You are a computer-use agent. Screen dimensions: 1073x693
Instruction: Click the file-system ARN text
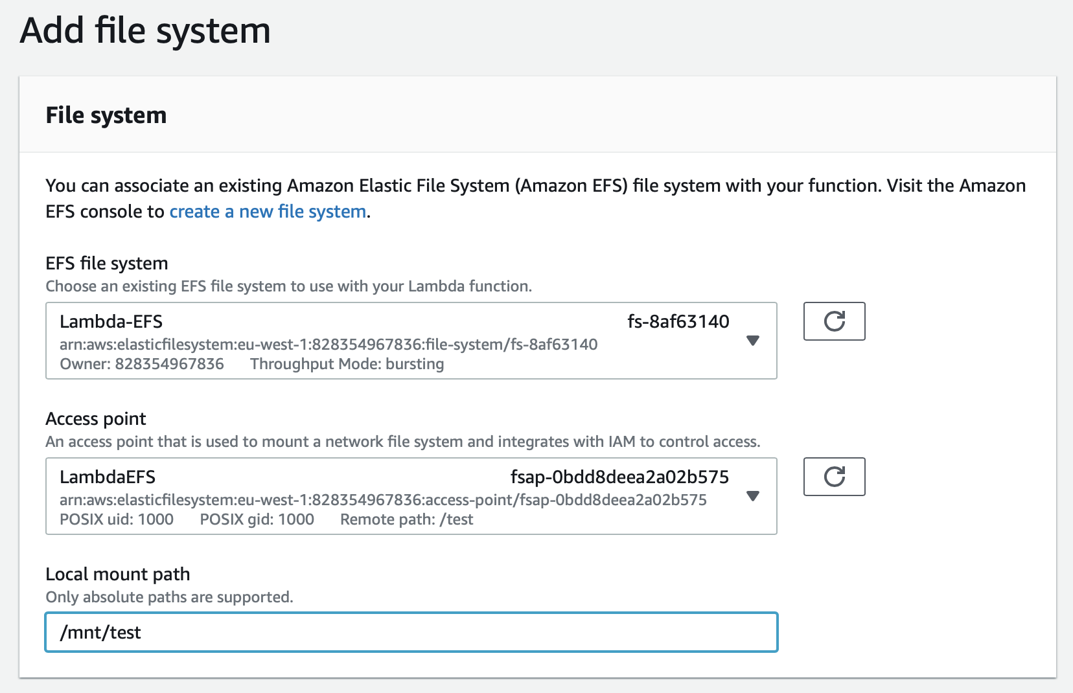pyautogui.click(x=329, y=345)
